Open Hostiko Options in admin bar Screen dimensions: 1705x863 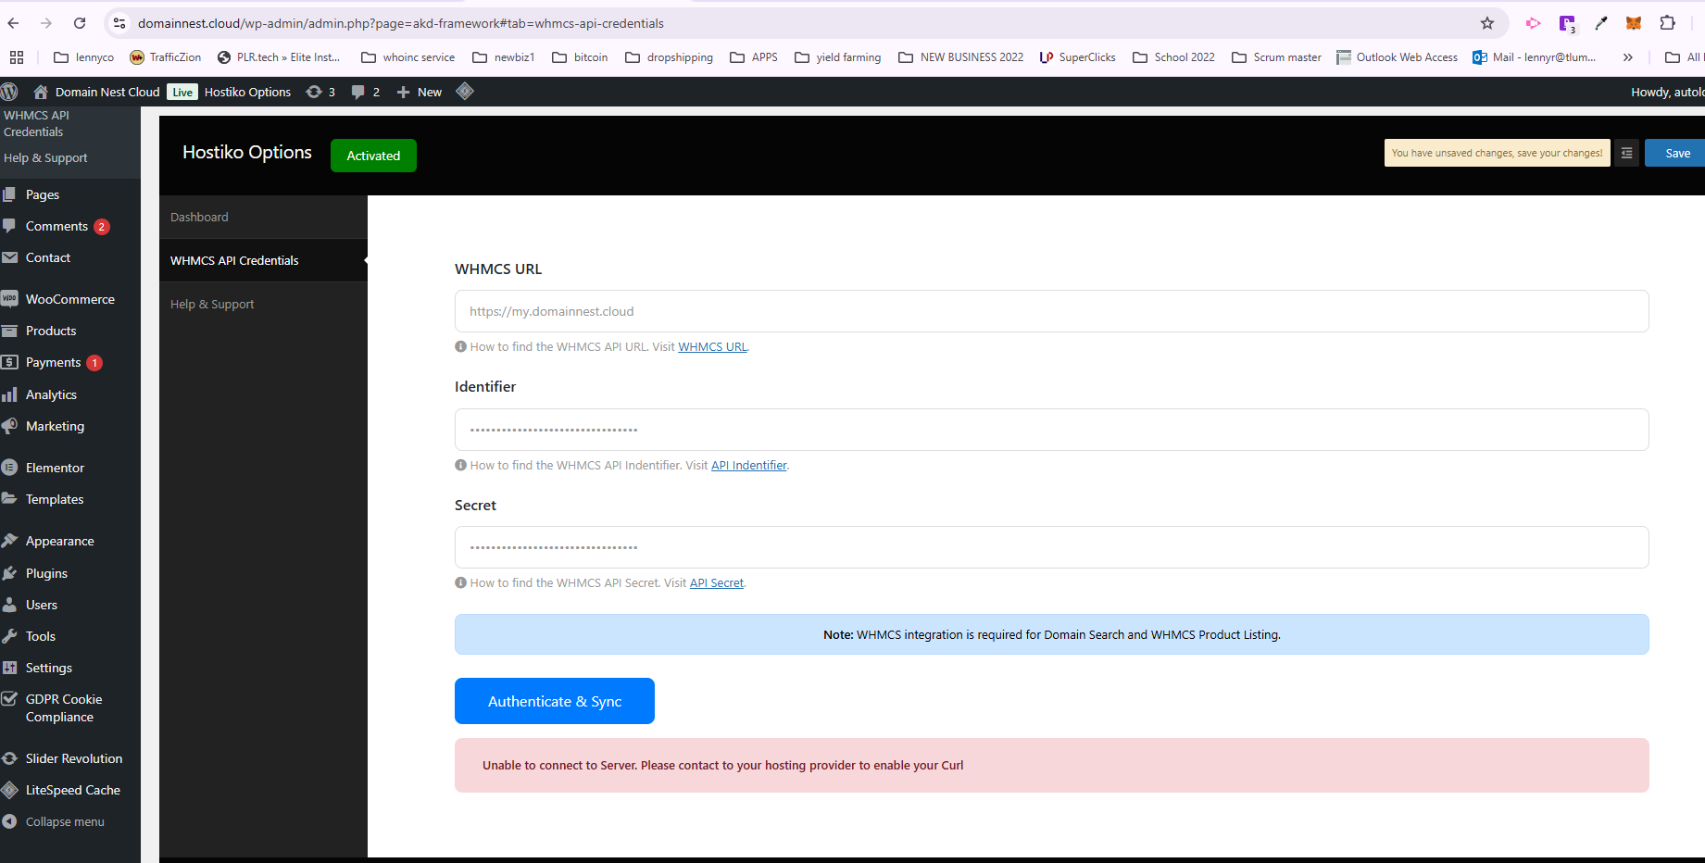(x=247, y=92)
